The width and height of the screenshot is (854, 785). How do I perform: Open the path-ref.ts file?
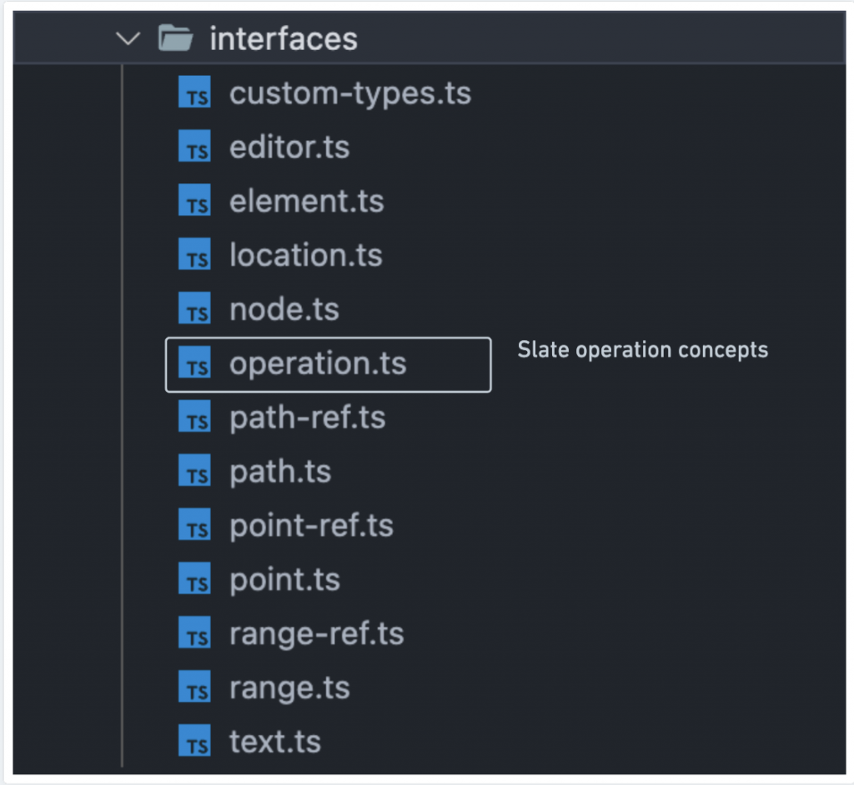[x=308, y=418]
